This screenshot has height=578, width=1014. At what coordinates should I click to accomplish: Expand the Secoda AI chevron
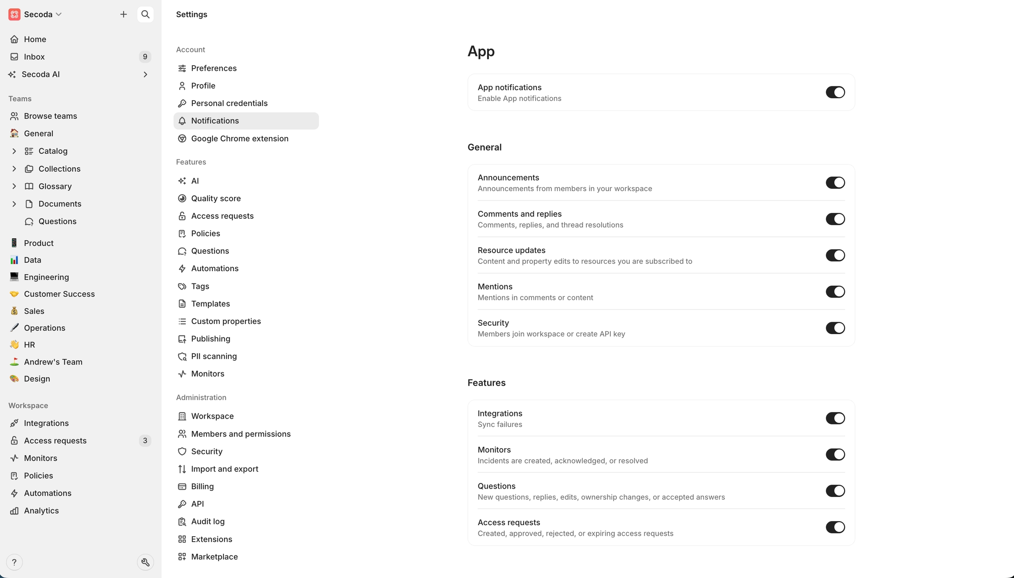pos(145,74)
